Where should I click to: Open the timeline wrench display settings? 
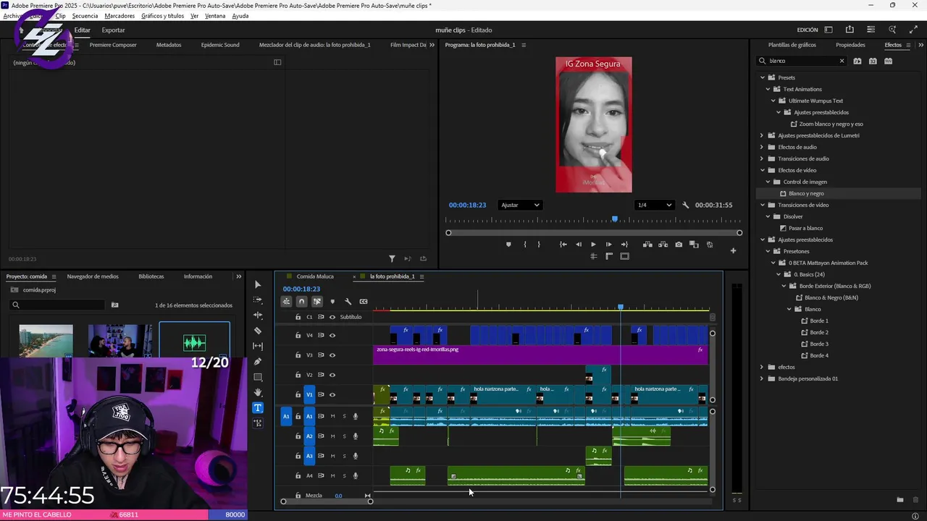(x=348, y=302)
